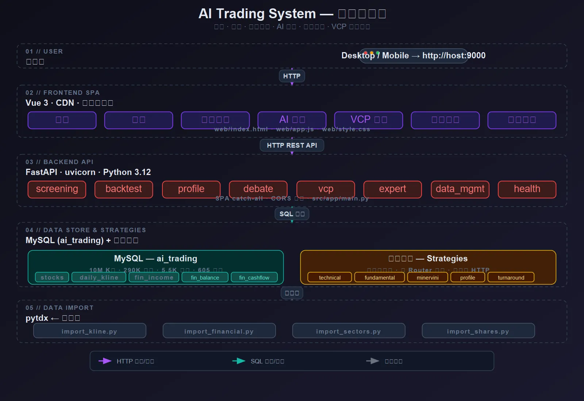The width and height of the screenshot is (584, 401).
Task: Click the health endpoint box
Action: tap(527, 189)
